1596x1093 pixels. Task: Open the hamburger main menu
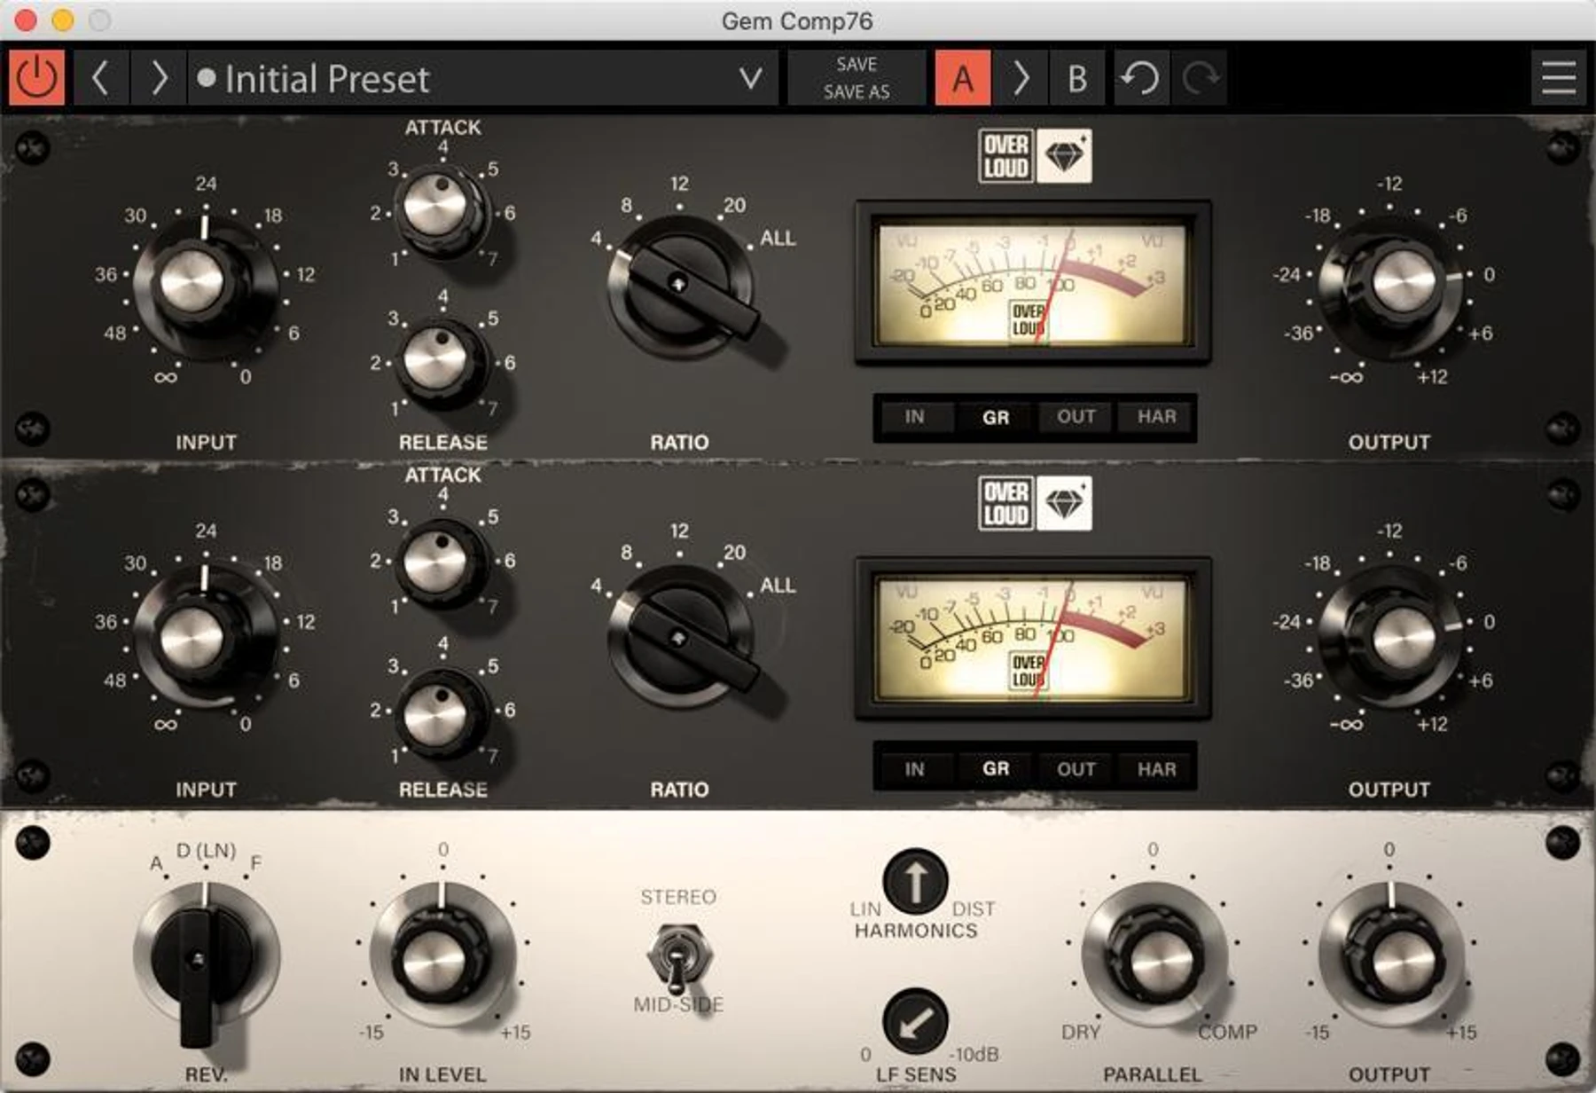[x=1558, y=78]
